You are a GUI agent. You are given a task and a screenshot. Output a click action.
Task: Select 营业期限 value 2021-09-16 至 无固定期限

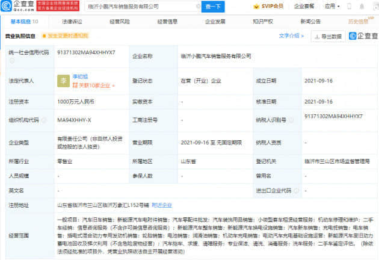[211, 143]
